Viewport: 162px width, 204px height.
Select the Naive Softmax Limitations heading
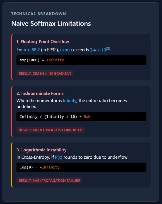tap(51, 24)
